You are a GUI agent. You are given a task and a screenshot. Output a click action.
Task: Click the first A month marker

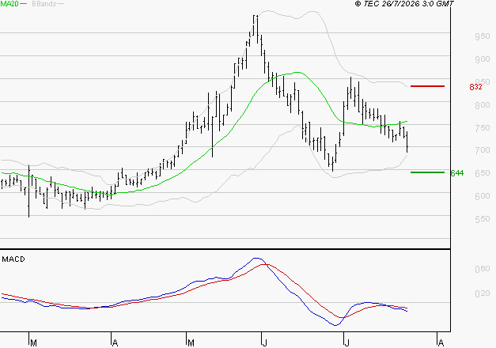[x=115, y=343]
